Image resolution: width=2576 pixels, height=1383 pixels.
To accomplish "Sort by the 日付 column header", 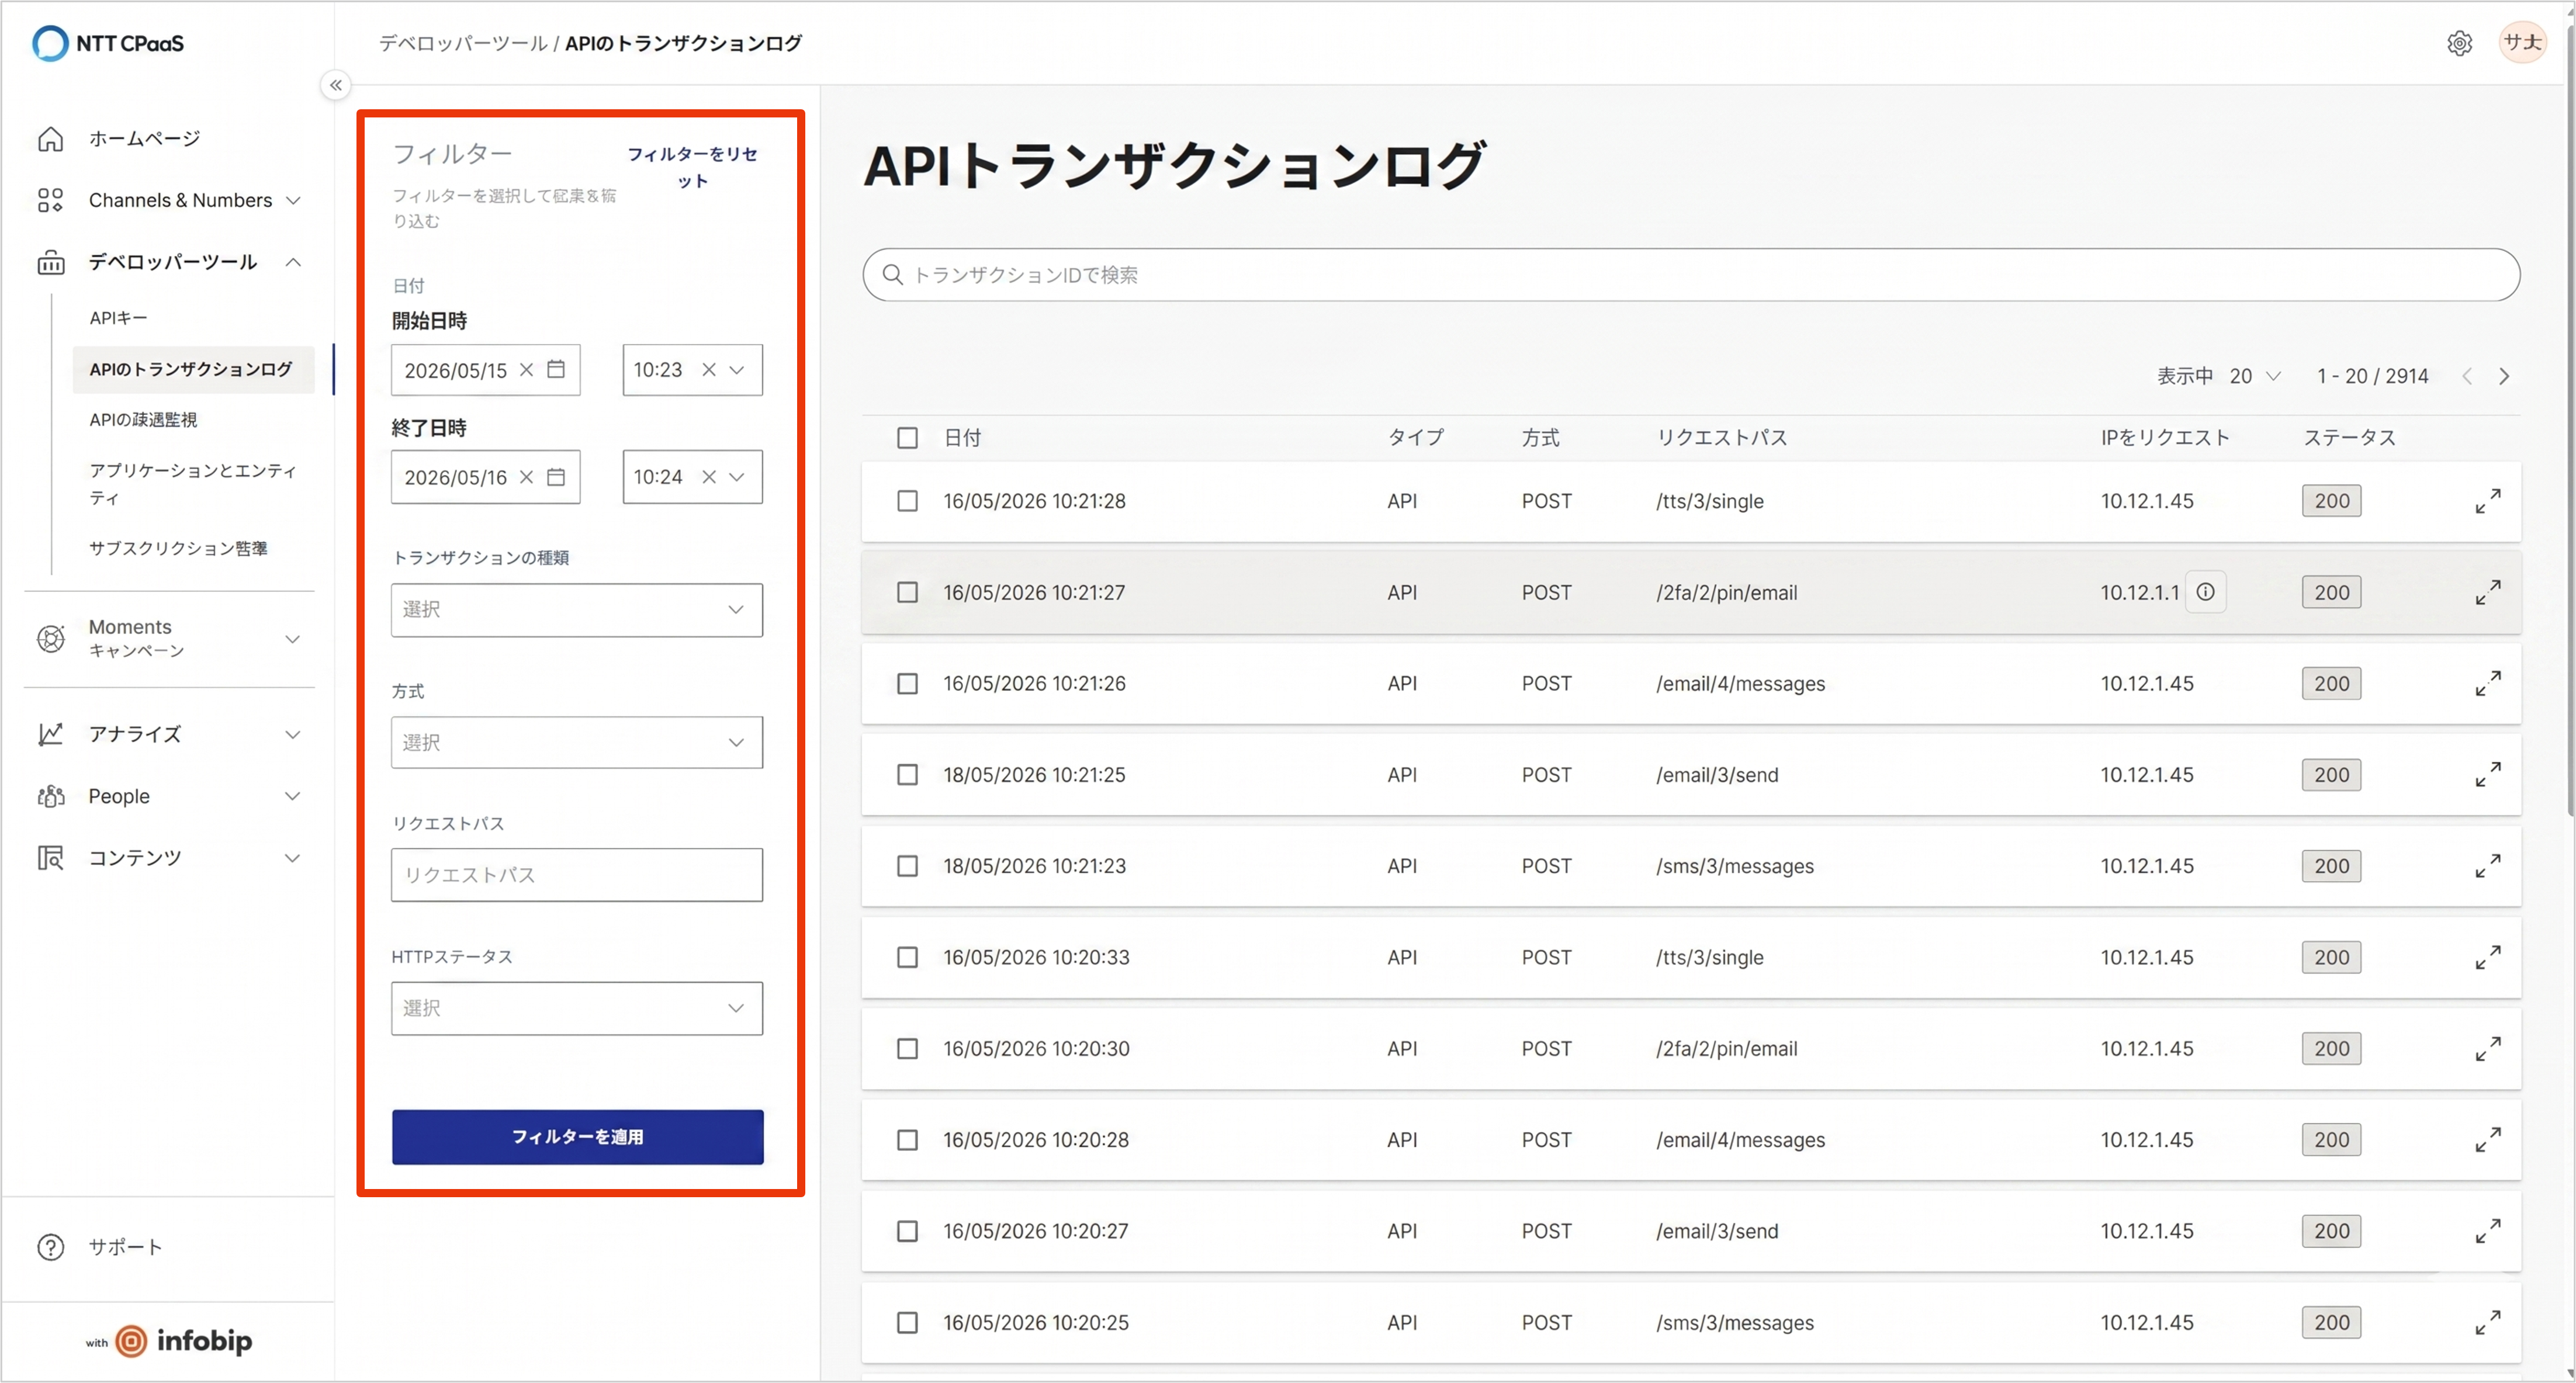I will pos(962,438).
